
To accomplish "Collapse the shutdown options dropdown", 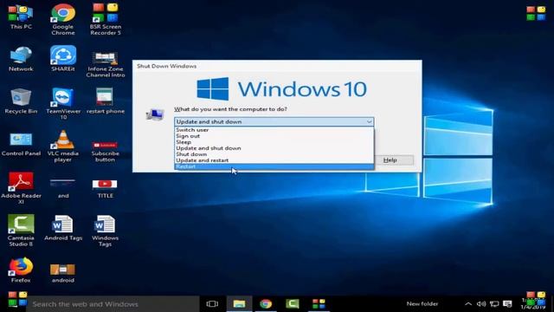I will [x=369, y=121].
